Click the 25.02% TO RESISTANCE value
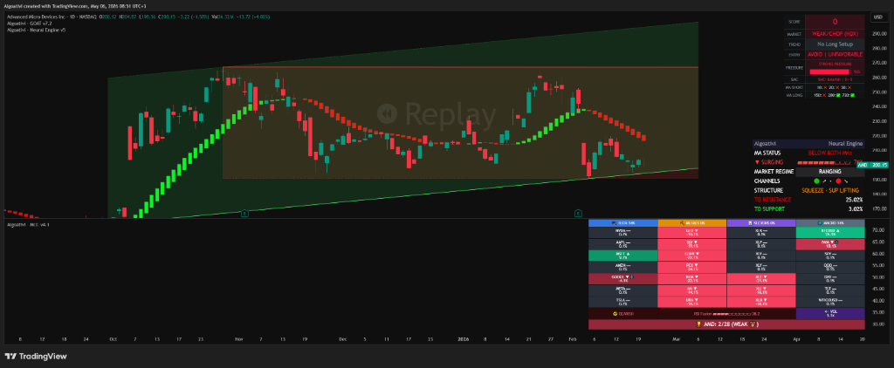 pyautogui.click(x=854, y=200)
